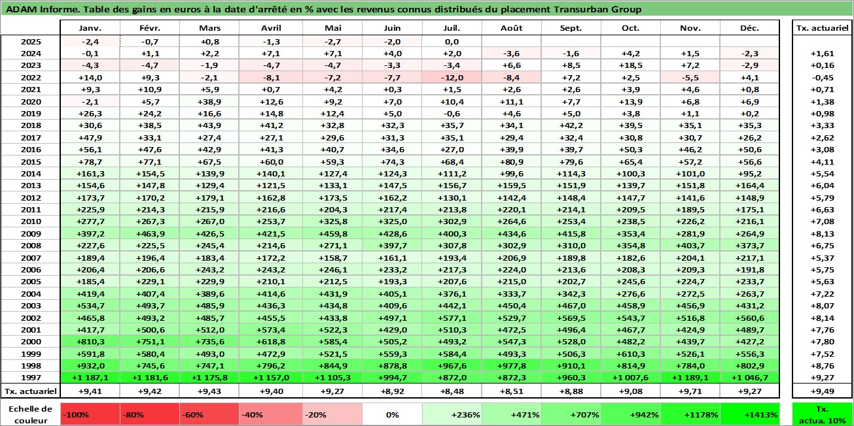Click cell value +573,4

(271, 330)
